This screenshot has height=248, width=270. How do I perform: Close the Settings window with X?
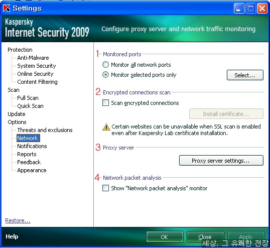pyautogui.click(x=262, y=8)
